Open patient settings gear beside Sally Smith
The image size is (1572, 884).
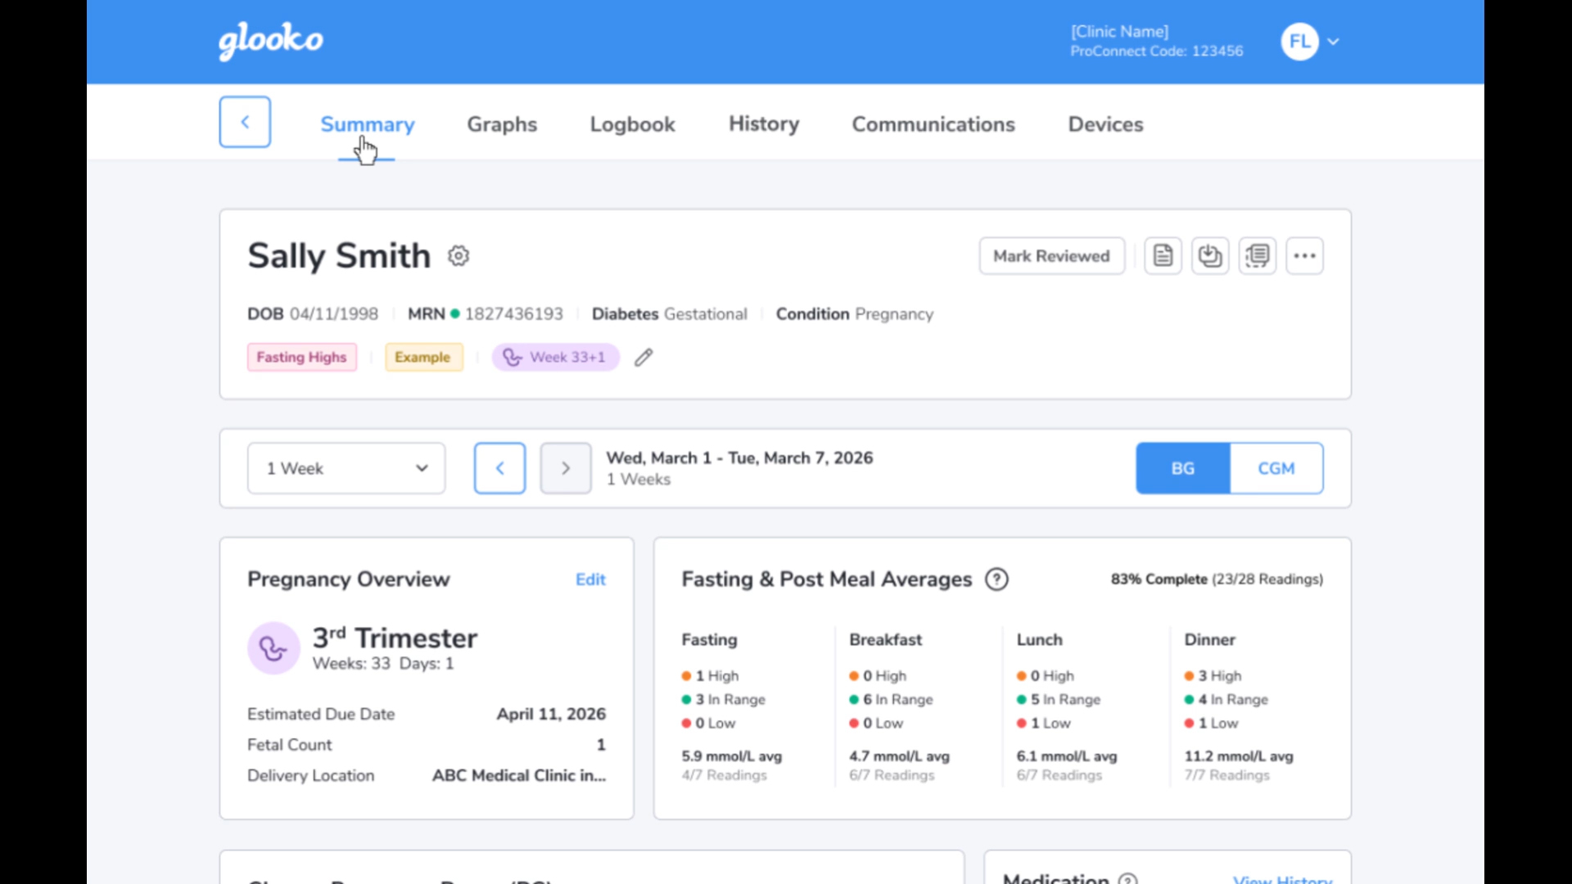(458, 256)
